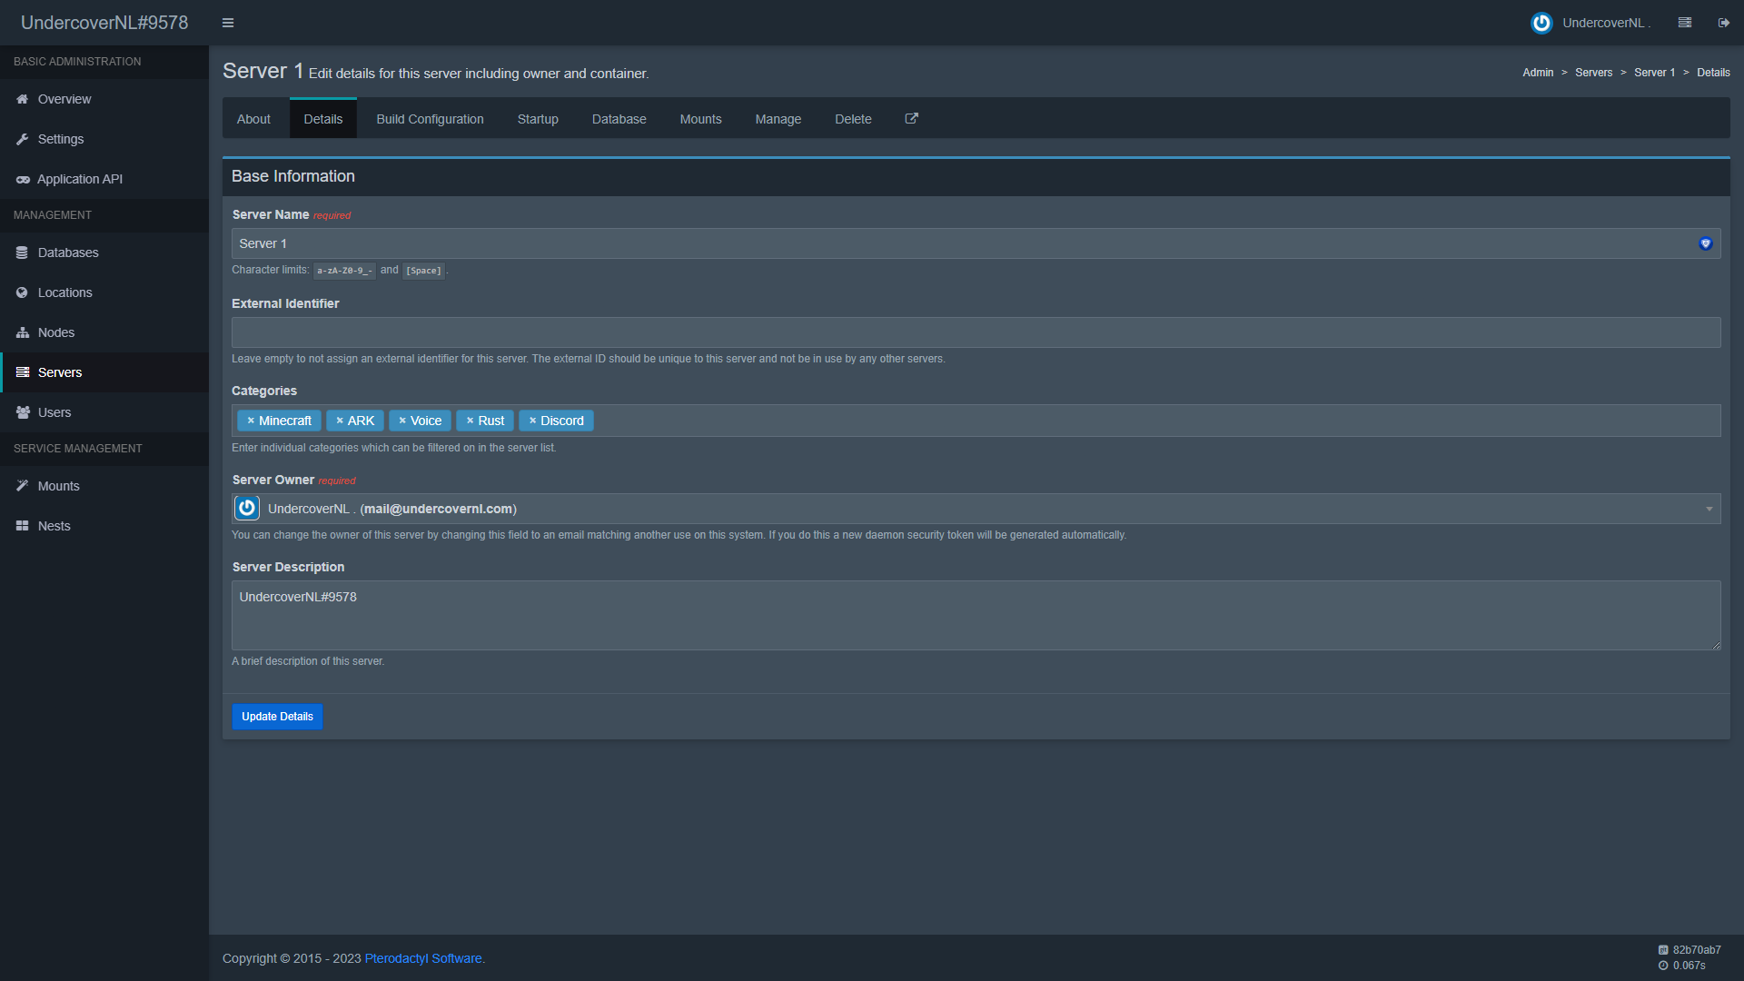Screen dimensions: 1744x981
Task: Click the External Identifier input field
Action: tap(976, 332)
